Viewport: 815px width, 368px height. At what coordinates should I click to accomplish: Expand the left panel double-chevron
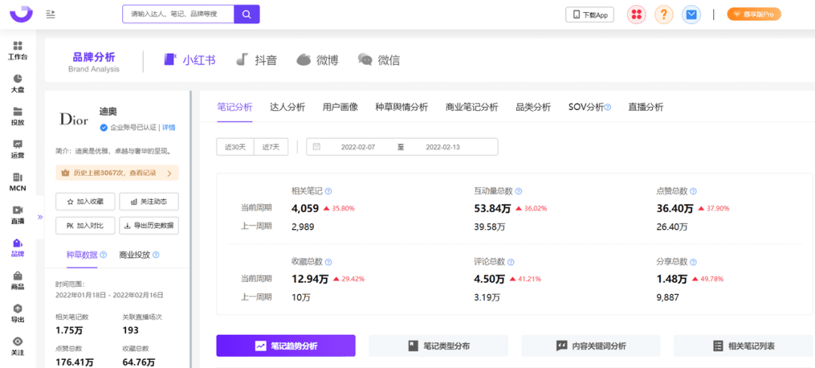[x=40, y=217]
